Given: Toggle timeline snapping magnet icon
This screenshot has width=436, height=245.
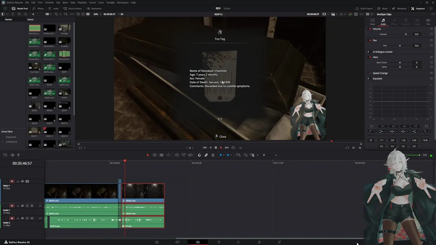Looking at the screenshot, I should [x=200, y=155].
